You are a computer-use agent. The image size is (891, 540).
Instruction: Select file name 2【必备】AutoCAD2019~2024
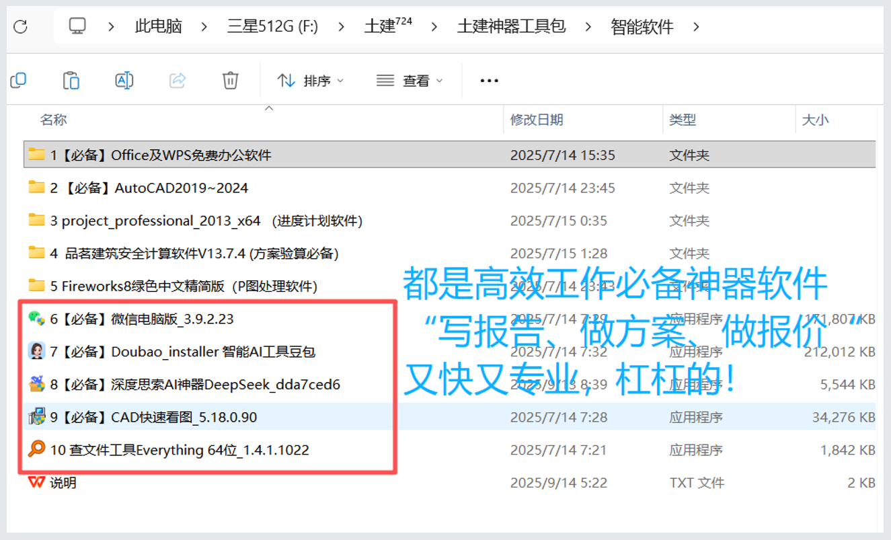(x=149, y=188)
